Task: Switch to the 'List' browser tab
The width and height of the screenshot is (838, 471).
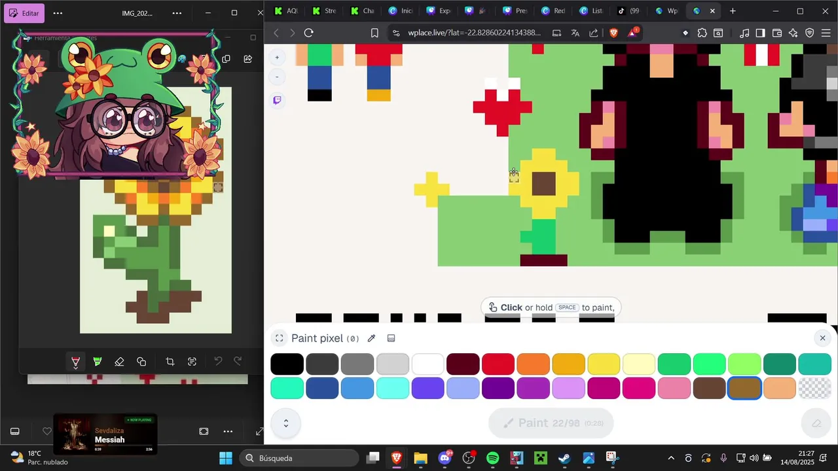Action: pos(590,11)
